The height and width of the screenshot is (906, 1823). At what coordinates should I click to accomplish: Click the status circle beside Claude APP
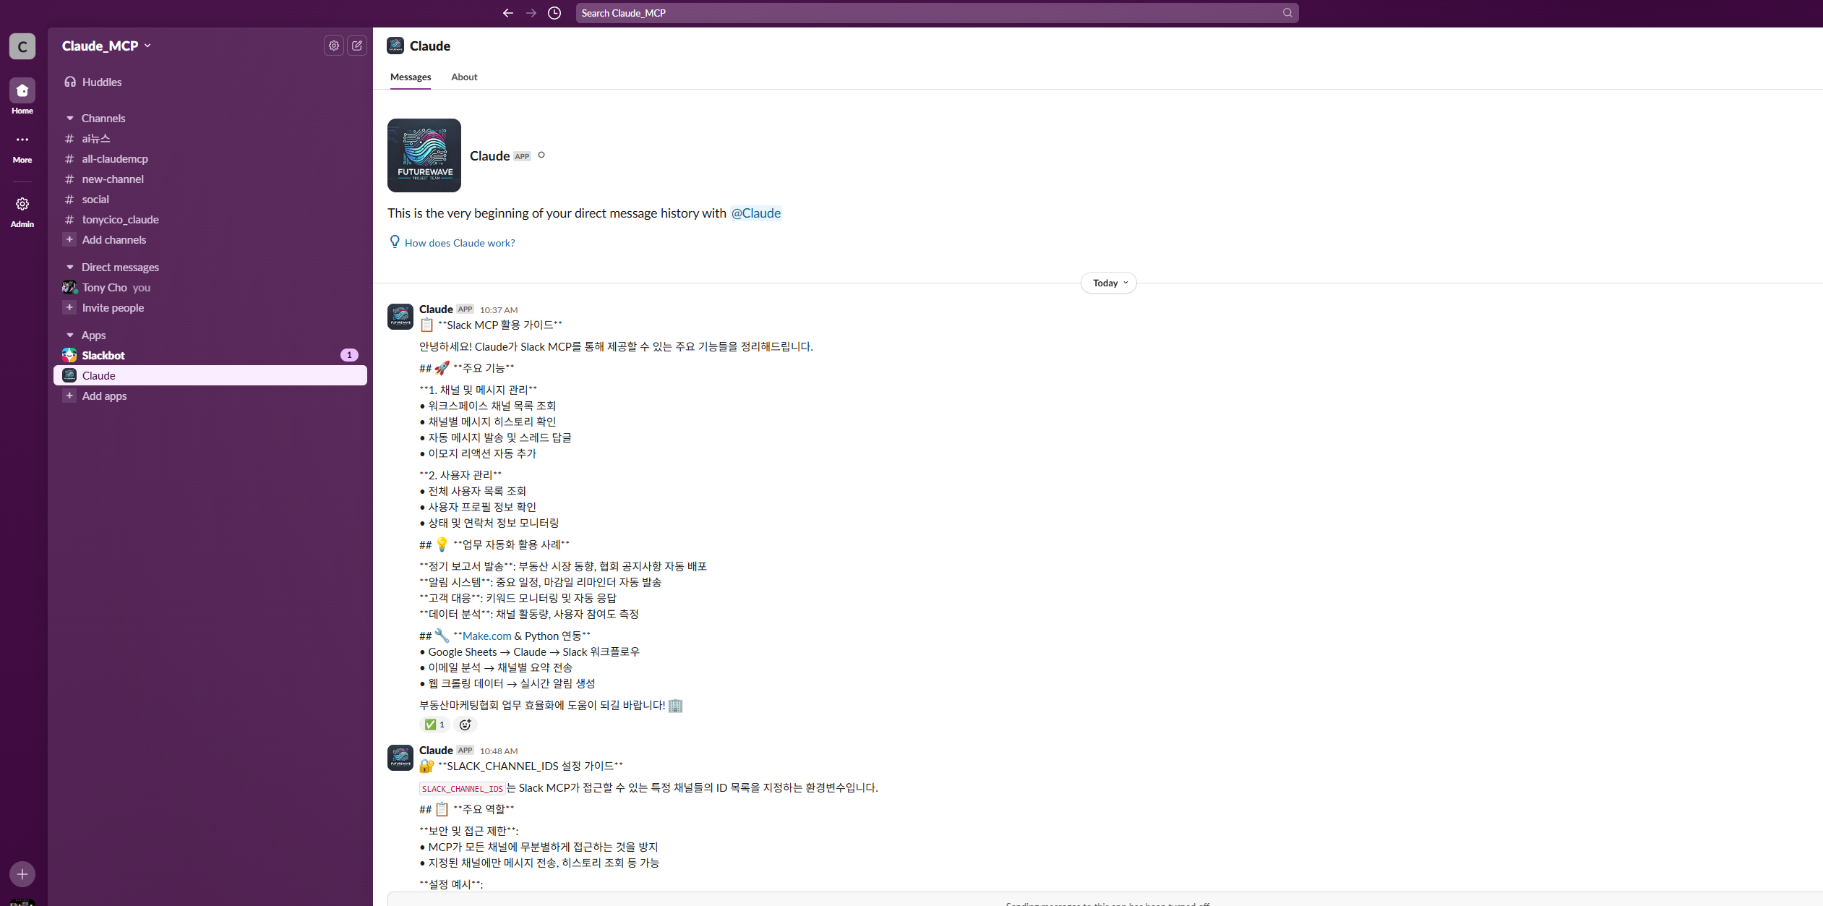click(541, 155)
